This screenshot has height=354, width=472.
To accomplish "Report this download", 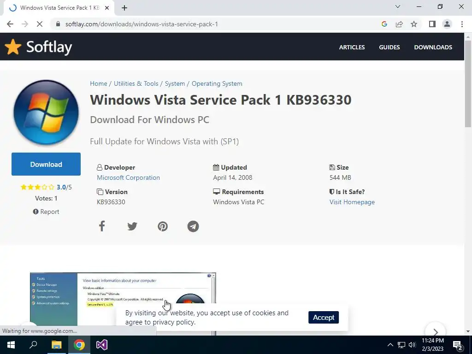I will (x=46, y=212).
